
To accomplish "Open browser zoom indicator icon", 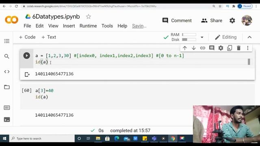I will 214,6.
